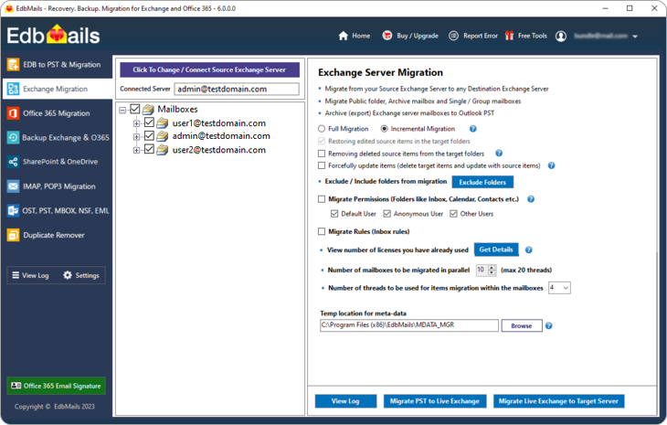Expand the admin@testdomain.com tree node

click(x=136, y=137)
